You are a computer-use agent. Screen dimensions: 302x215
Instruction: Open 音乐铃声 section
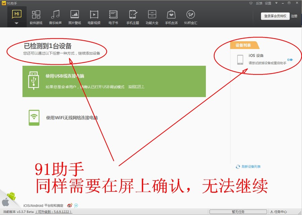tap(55, 17)
